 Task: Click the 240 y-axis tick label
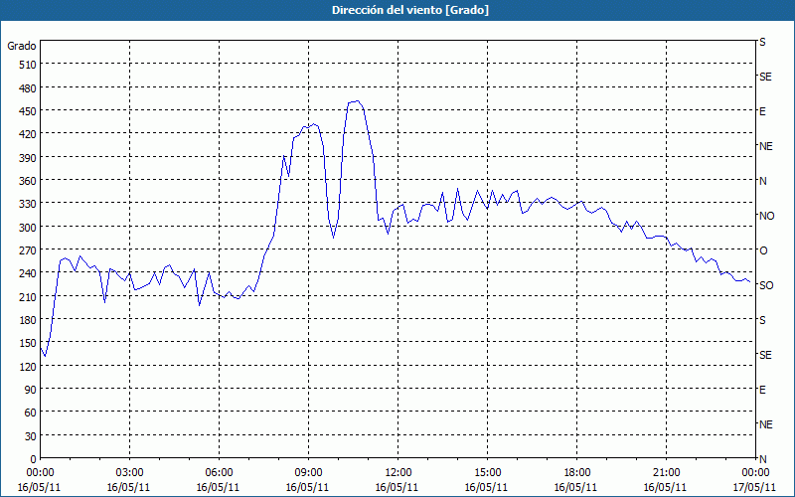(28, 274)
